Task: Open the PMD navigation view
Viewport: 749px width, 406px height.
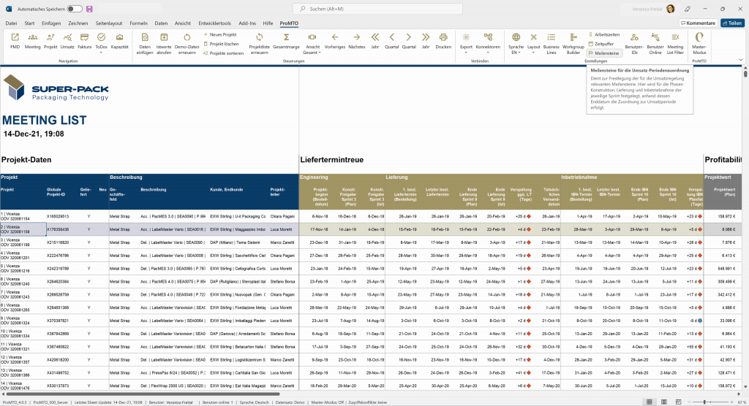Action: (x=15, y=40)
